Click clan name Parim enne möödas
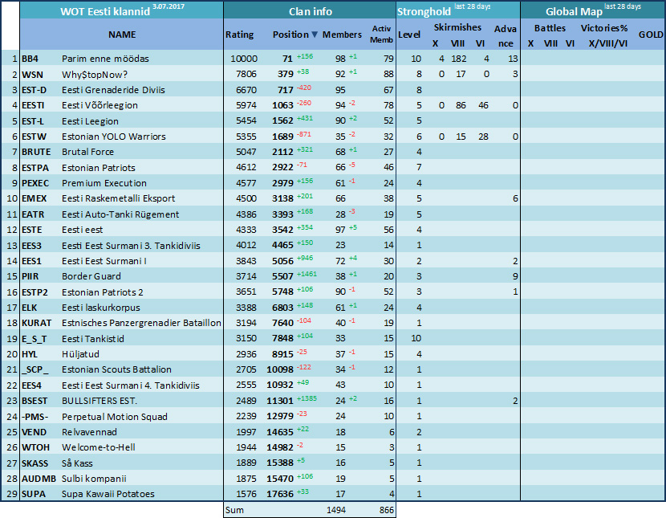This screenshot has height=518, width=666. click(x=105, y=59)
